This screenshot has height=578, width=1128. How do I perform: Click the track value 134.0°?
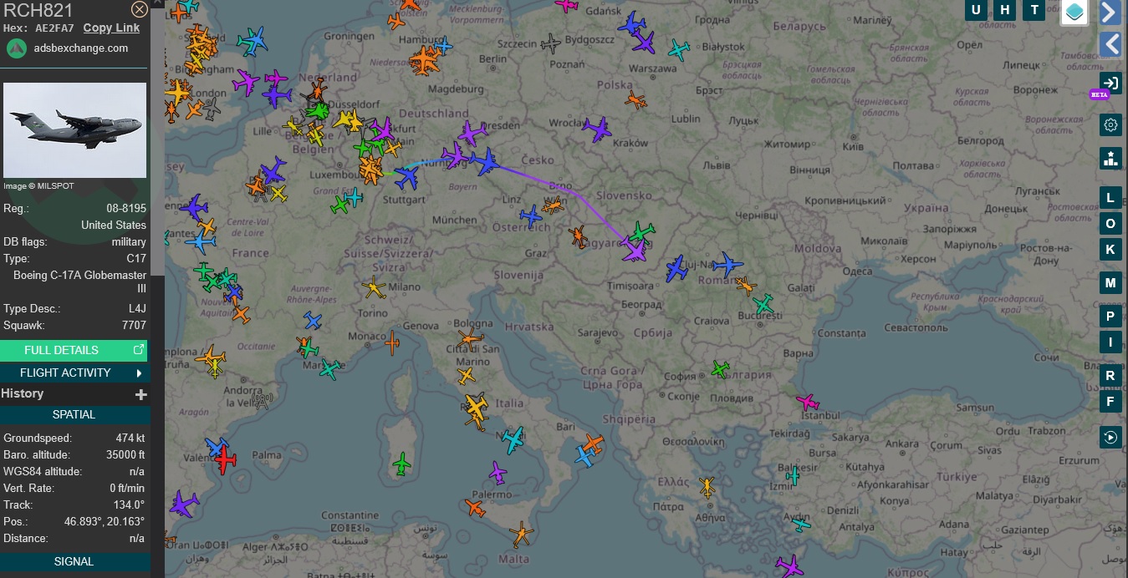click(129, 504)
